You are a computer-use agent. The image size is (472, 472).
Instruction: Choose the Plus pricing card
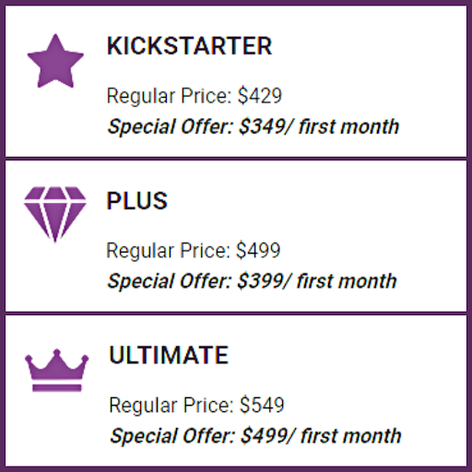coord(236,236)
